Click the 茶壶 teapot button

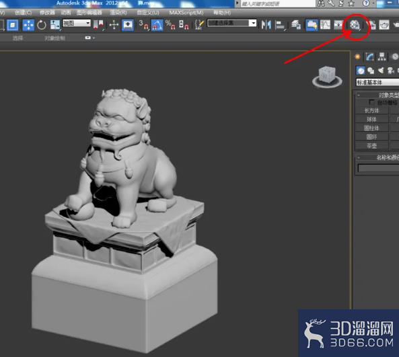(x=372, y=146)
